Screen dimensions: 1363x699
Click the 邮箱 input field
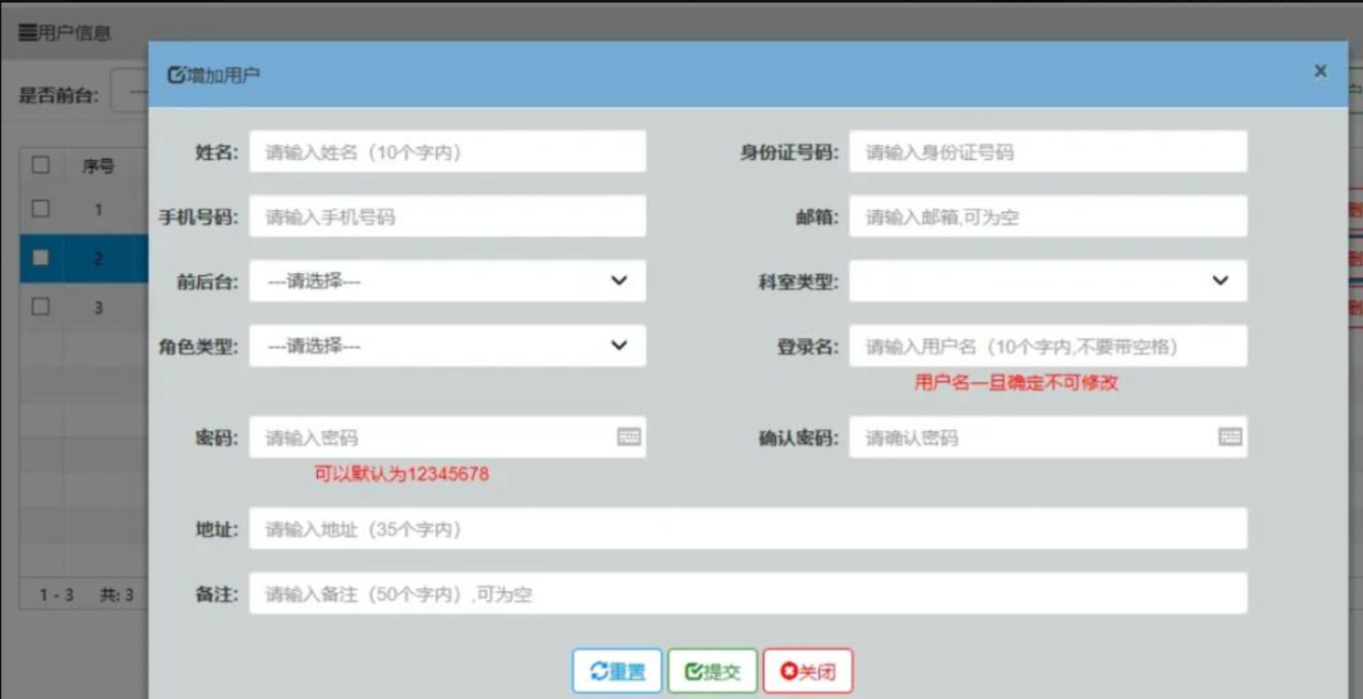tap(1047, 216)
